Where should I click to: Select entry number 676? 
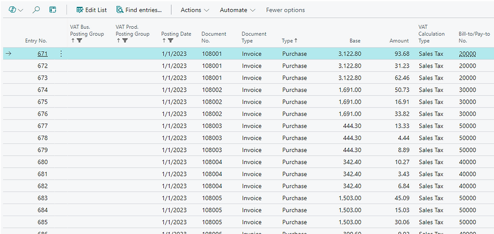click(x=42, y=114)
